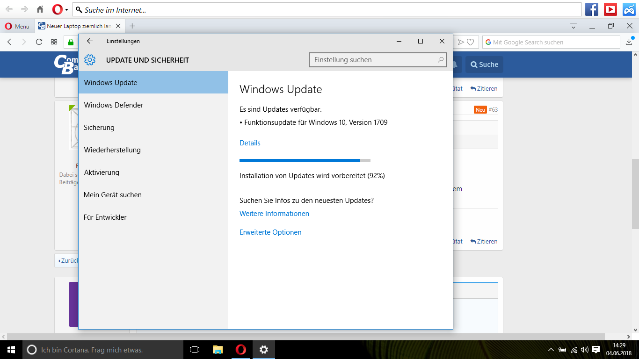Go back in the Opera browser
This screenshot has height=359, width=639.
click(9, 42)
